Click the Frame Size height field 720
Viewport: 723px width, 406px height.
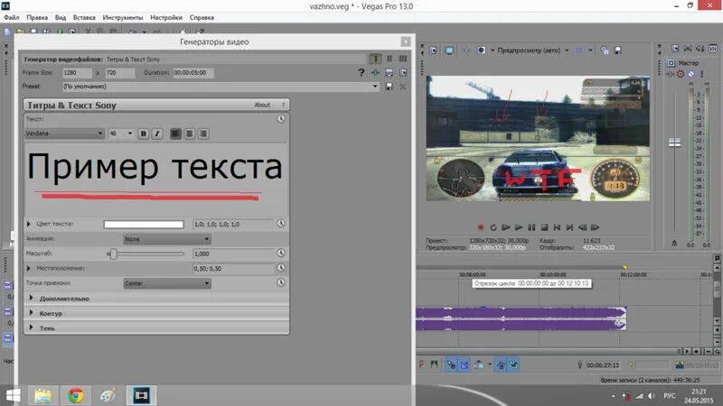[120, 73]
